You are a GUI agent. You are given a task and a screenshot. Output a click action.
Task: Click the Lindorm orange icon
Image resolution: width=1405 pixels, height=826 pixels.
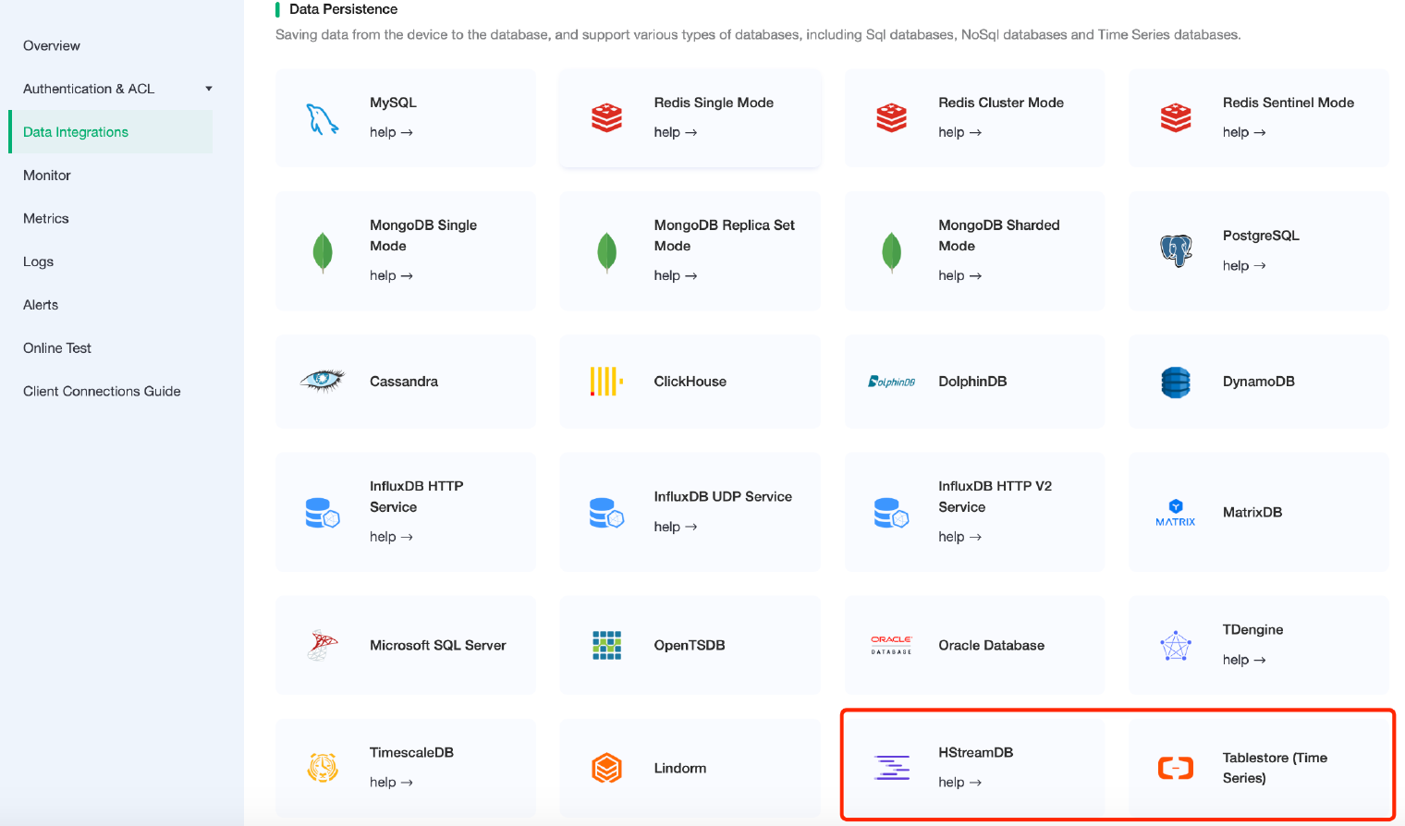pyautogui.click(x=606, y=768)
